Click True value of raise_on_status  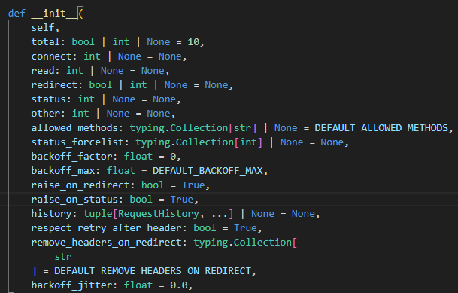click(x=182, y=200)
